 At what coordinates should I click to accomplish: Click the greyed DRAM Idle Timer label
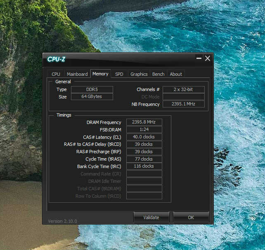[104, 181]
